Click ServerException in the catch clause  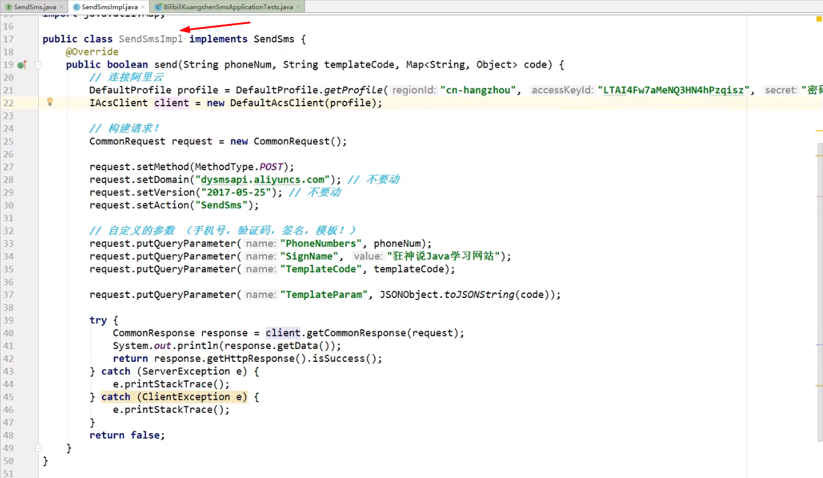click(x=186, y=372)
